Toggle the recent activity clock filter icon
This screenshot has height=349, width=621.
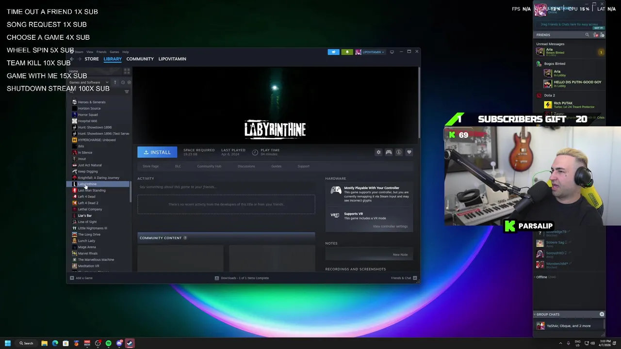coord(123,82)
